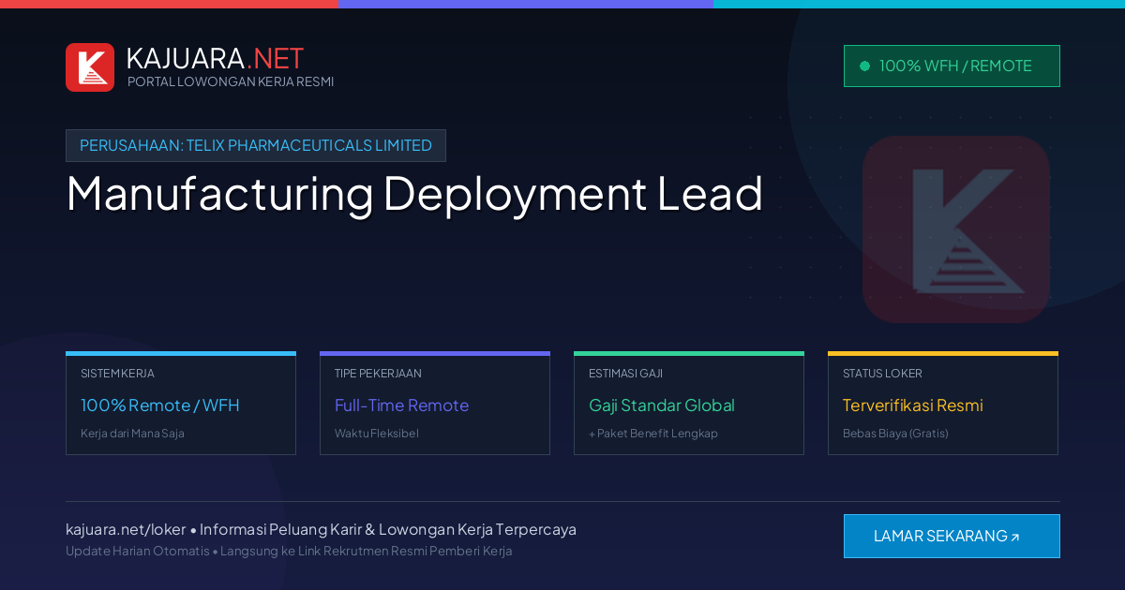Click the KAJUARA.NET site title
Screen dimensions: 1125x590
click(215, 58)
